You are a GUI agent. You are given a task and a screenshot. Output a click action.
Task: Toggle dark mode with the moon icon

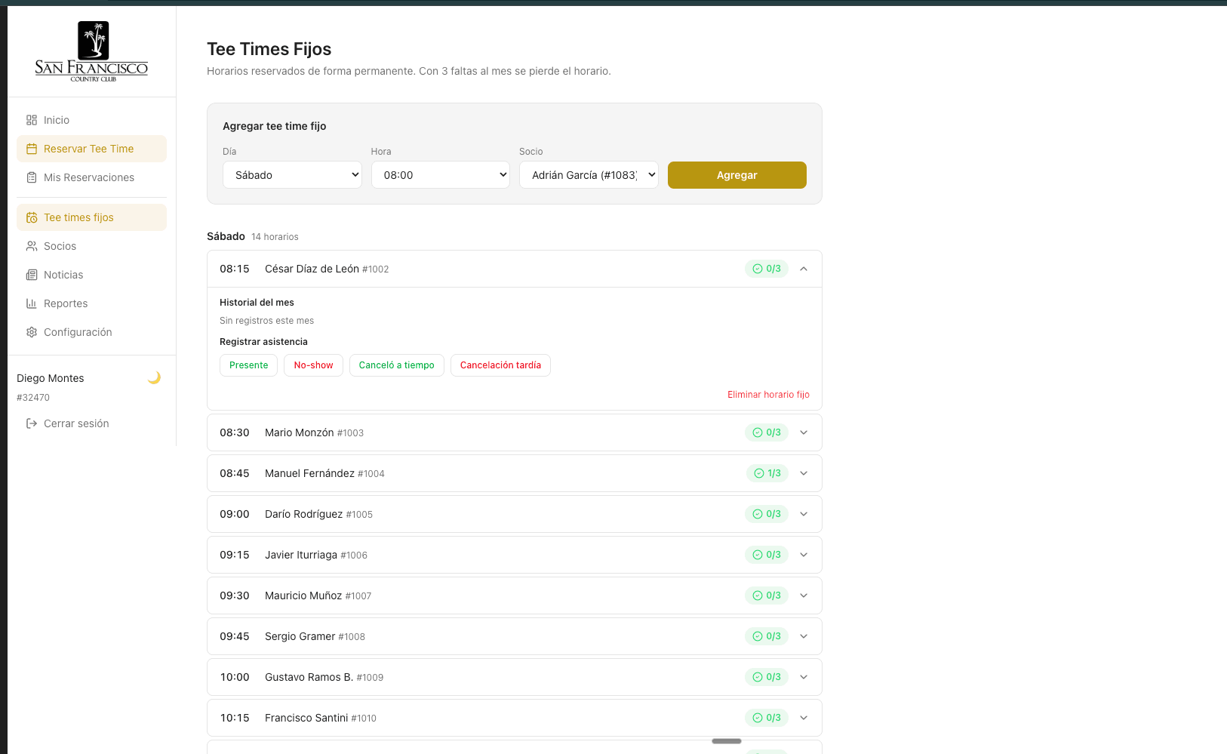[154, 377]
